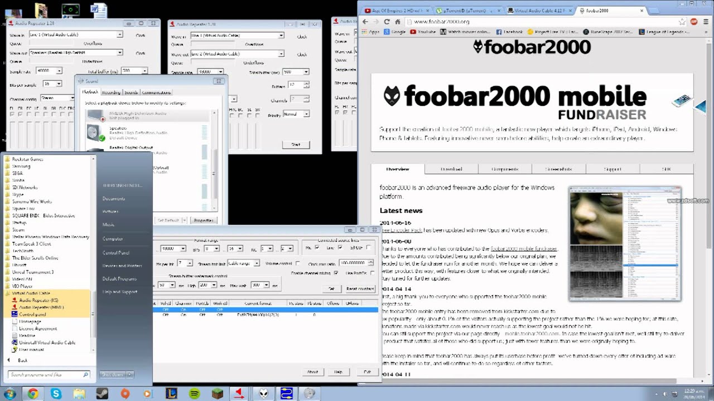Open The Elder Scrolls Online folder
This screenshot has height=401, width=714.
35,258
